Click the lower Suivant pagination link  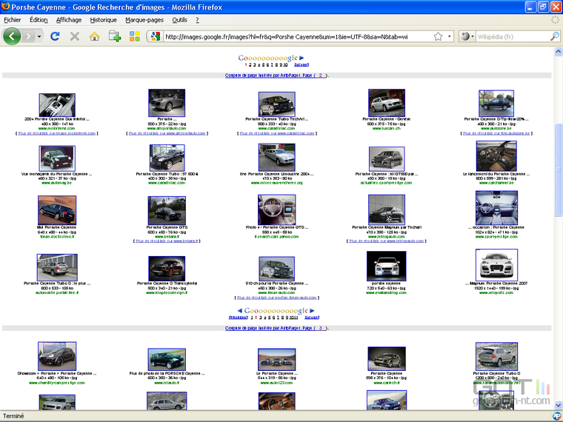coord(312,317)
